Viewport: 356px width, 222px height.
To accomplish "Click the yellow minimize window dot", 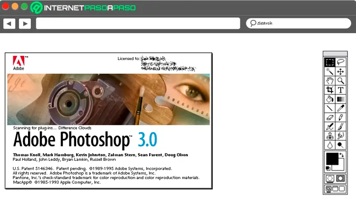I will pyautogui.click(x=15, y=6).
